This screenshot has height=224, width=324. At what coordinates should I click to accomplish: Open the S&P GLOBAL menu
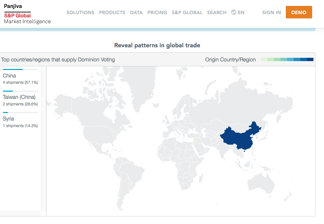[187, 12]
